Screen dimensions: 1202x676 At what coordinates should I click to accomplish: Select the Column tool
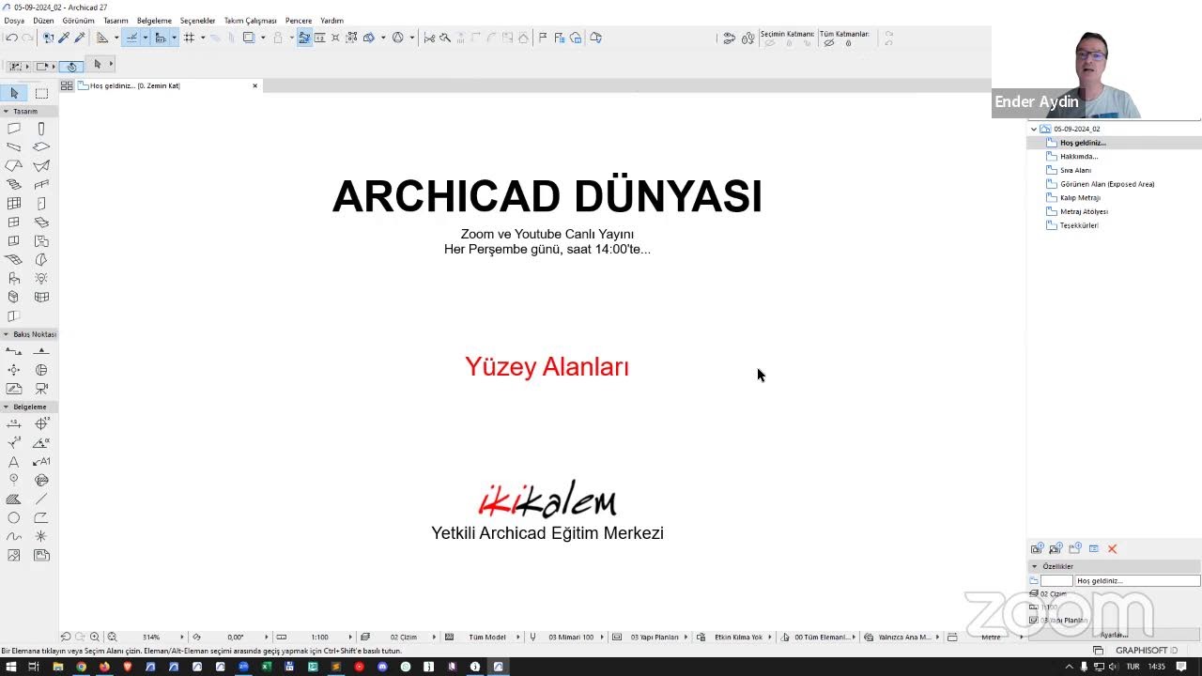(x=41, y=129)
